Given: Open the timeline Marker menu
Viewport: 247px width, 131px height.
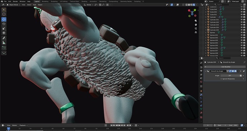Looking at the screenshot, I should (x=14, y=125).
